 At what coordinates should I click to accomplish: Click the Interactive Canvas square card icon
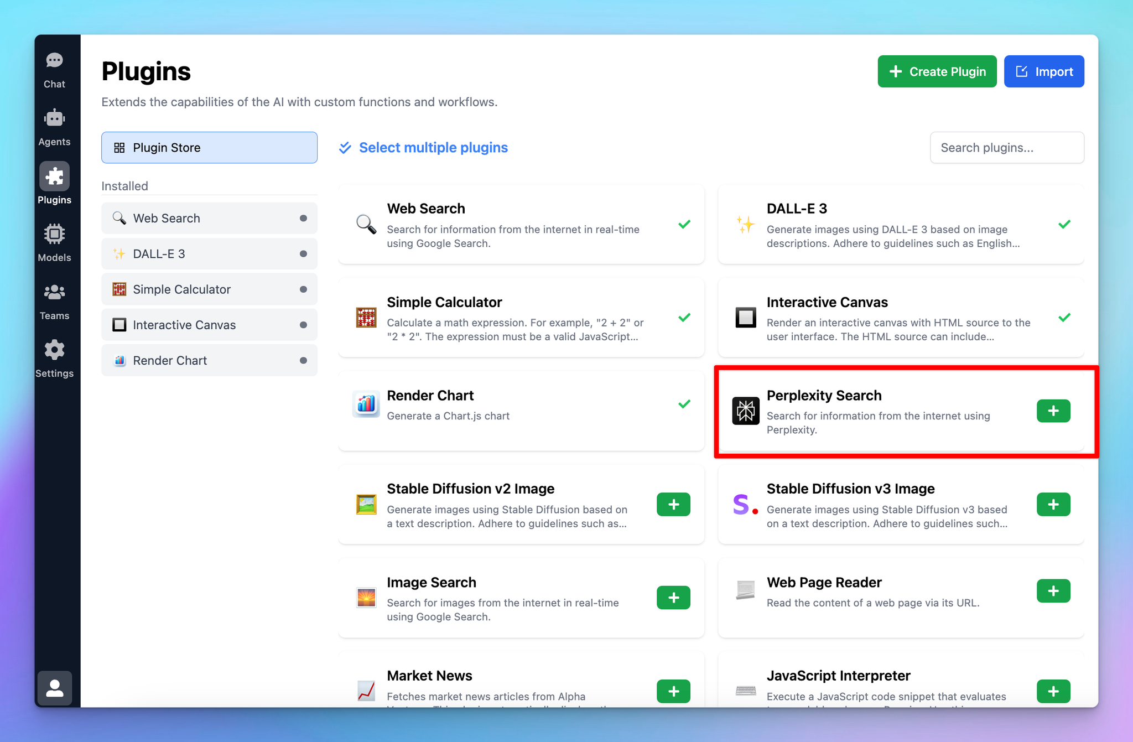pos(745,318)
